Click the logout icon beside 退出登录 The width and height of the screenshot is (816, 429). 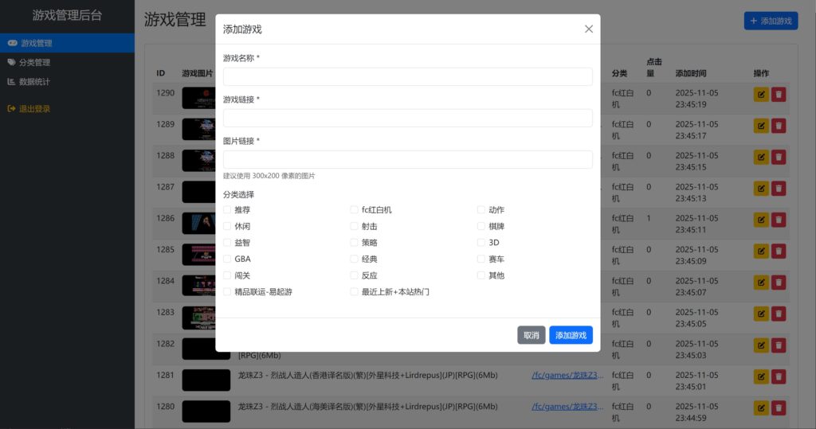coord(11,109)
